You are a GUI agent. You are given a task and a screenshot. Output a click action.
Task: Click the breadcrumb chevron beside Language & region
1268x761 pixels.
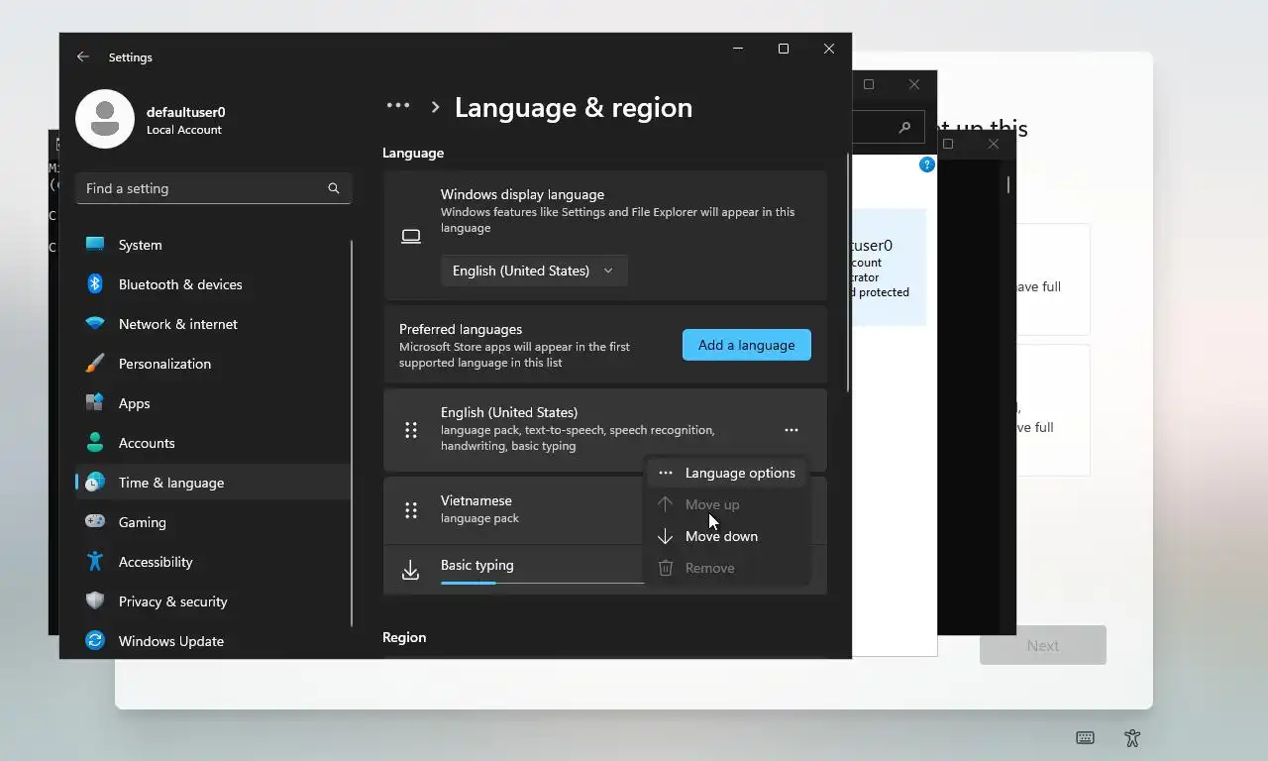pyautogui.click(x=435, y=107)
